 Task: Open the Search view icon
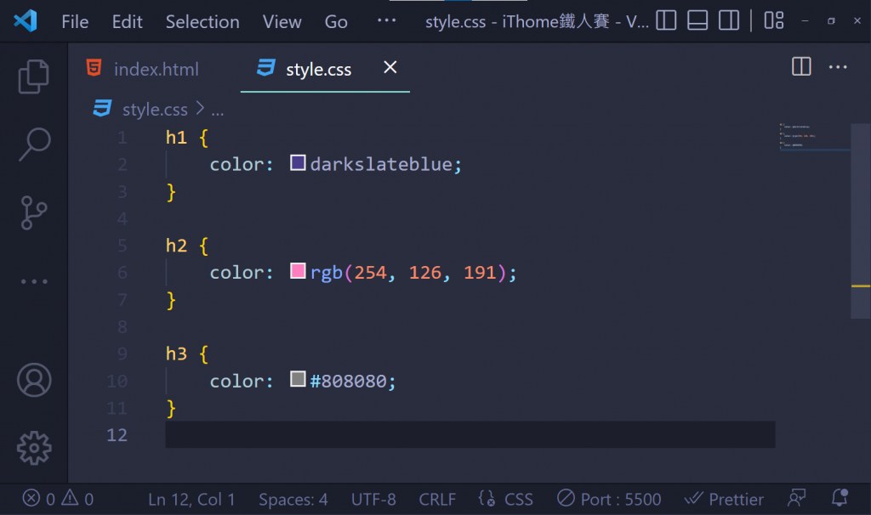(34, 144)
